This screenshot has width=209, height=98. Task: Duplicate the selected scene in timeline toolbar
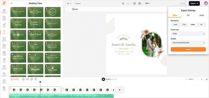(32, 79)
